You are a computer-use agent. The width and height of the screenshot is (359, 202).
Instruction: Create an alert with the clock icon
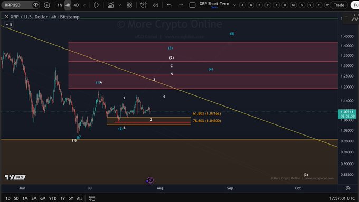click(144, 5)
